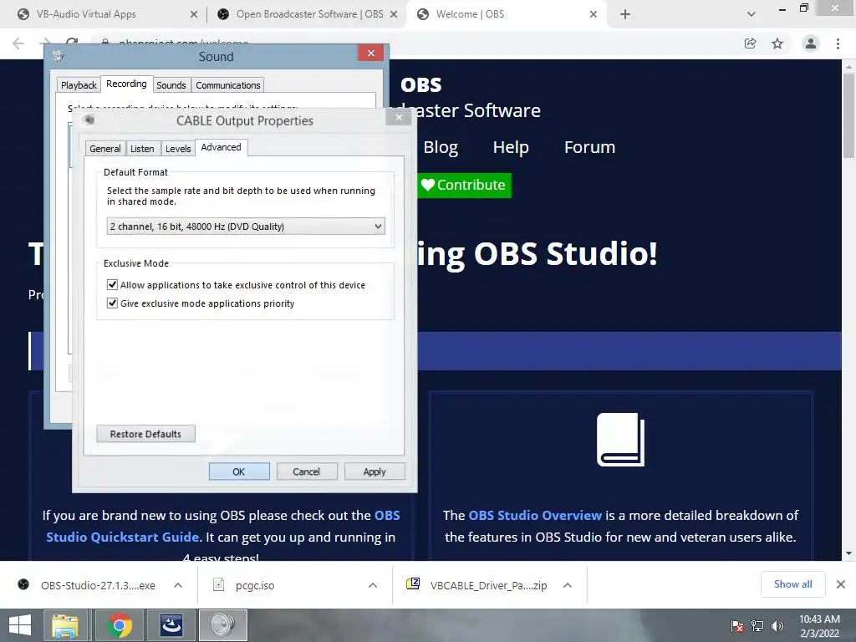The height and width of the screenshot is (642, 856).
Task: Open the Blog link on OBS page
Action: pyautogui.click(x=441, y=147)
